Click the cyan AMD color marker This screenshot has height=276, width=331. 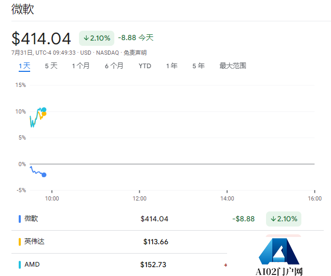(x=20, y=265)
